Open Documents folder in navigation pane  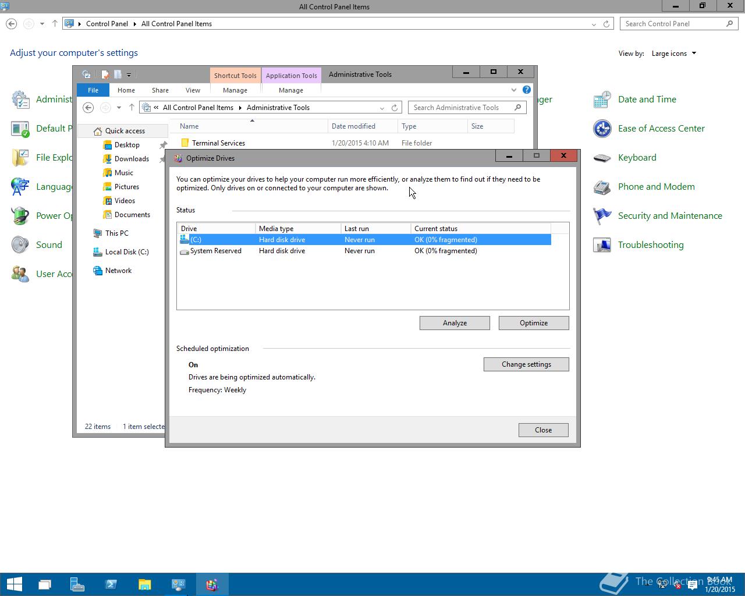(132, 215)
